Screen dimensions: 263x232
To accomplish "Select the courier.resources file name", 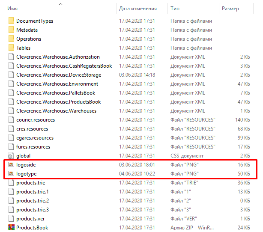I will 36,120.
